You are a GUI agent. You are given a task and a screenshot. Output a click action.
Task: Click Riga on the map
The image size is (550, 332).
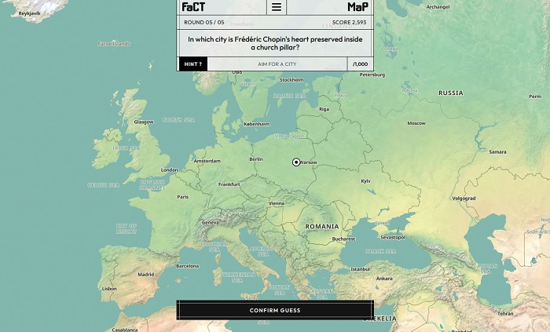click(x=324, y=109)
